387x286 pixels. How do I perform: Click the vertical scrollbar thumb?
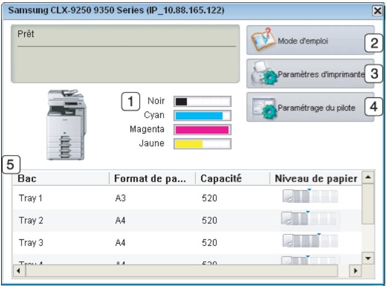tap(368, 204)
